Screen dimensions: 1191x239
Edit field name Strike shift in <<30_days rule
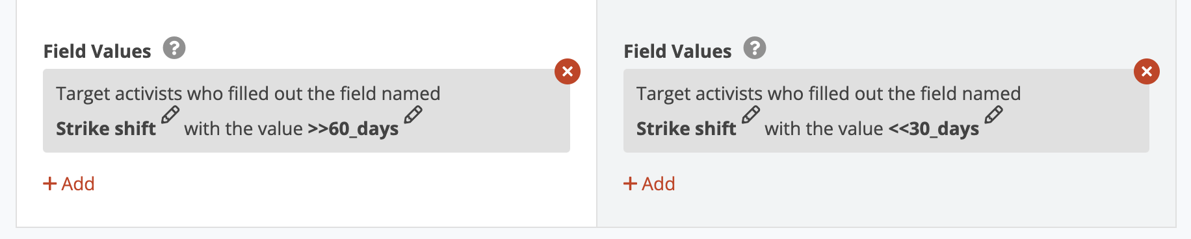751,115
